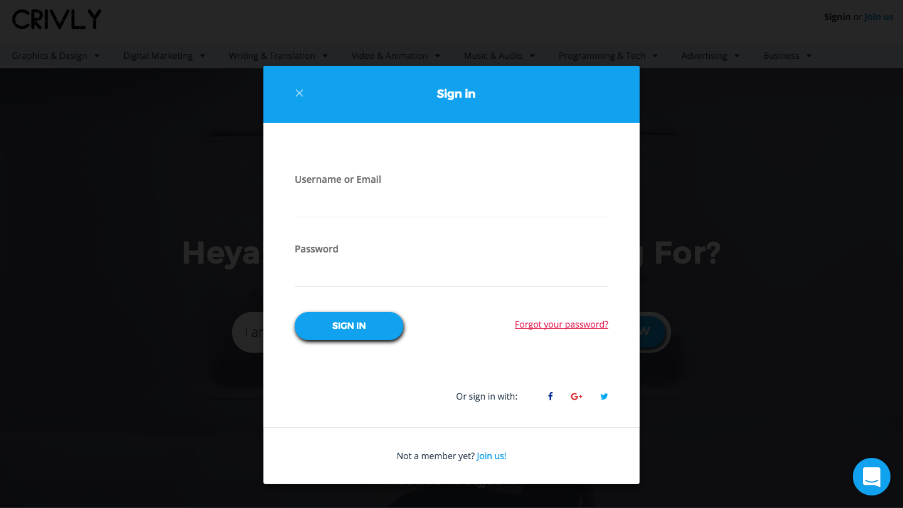The height and width of the screenshot is (508, 903).
Task: Focus the Password input field
Action: pyautogui.click(x=451, y=273)
